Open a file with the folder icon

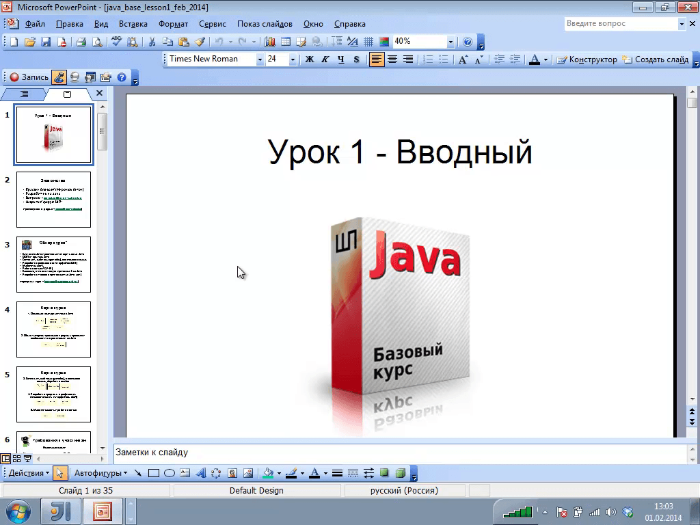pos(30,42)
